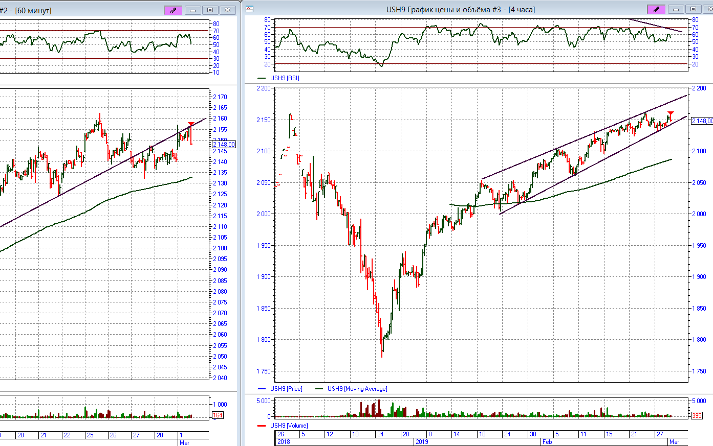
Task: Maximize the 4-hour chart window
Action: coord(693,9)
